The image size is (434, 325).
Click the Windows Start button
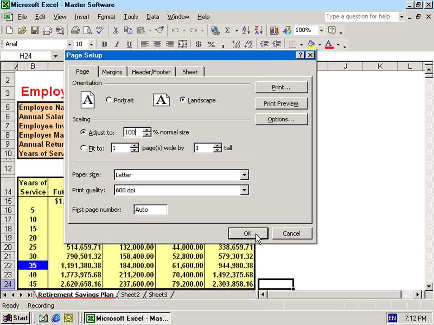pyautogui.click(x=16, y=318)
